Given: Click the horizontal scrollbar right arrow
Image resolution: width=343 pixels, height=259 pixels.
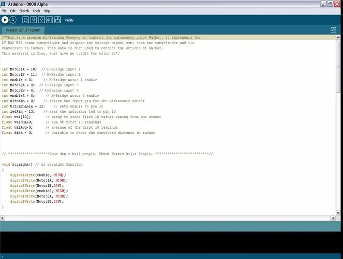Looking at the screenshot, I should (x=333, y=218).
